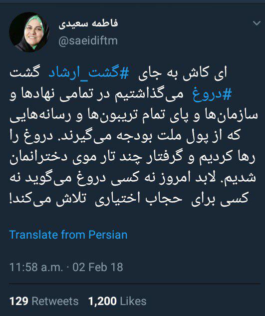
Task: Click Translate from Persian
Action: click(x=68, y=235)
